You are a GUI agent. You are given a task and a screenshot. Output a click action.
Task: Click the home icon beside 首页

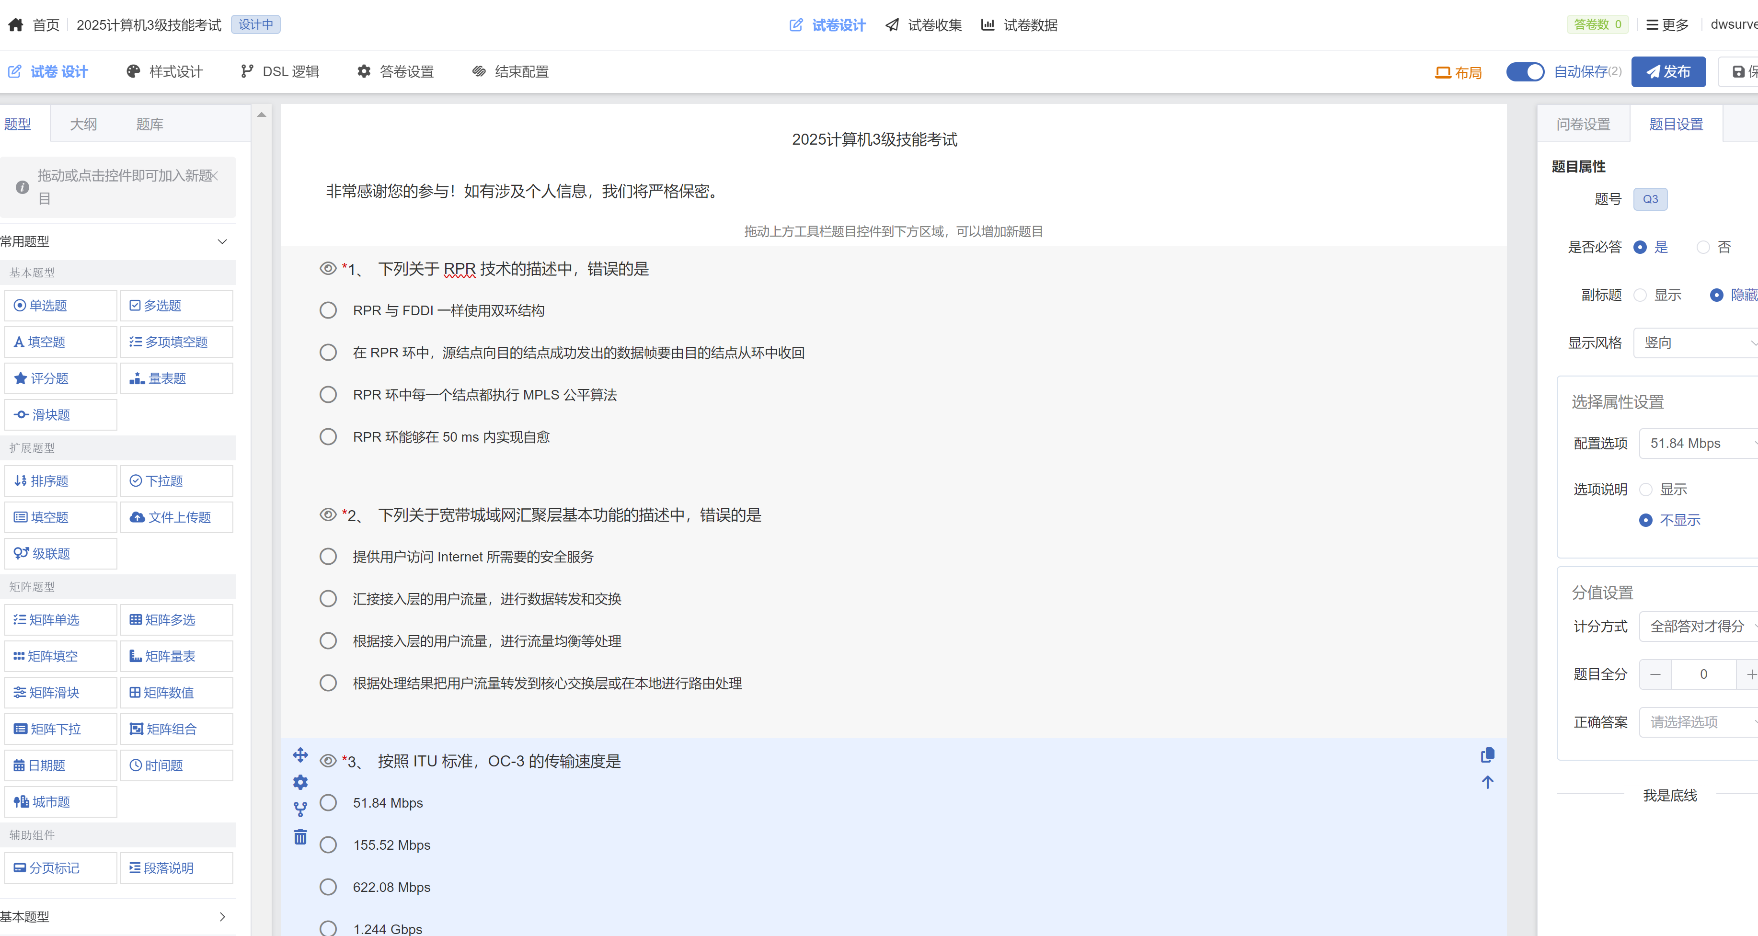coord(16,25)
